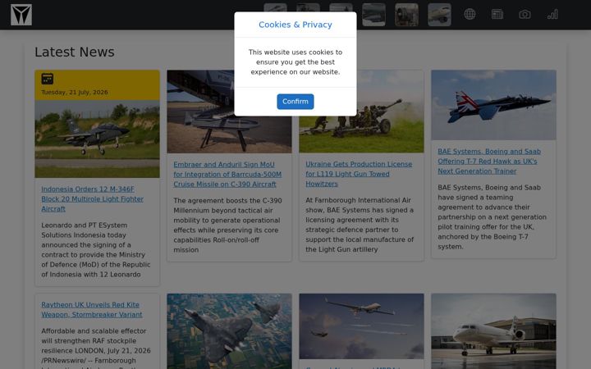Open the camera icon in the header
Screen dimensions: 591x369
pos(525,14)
